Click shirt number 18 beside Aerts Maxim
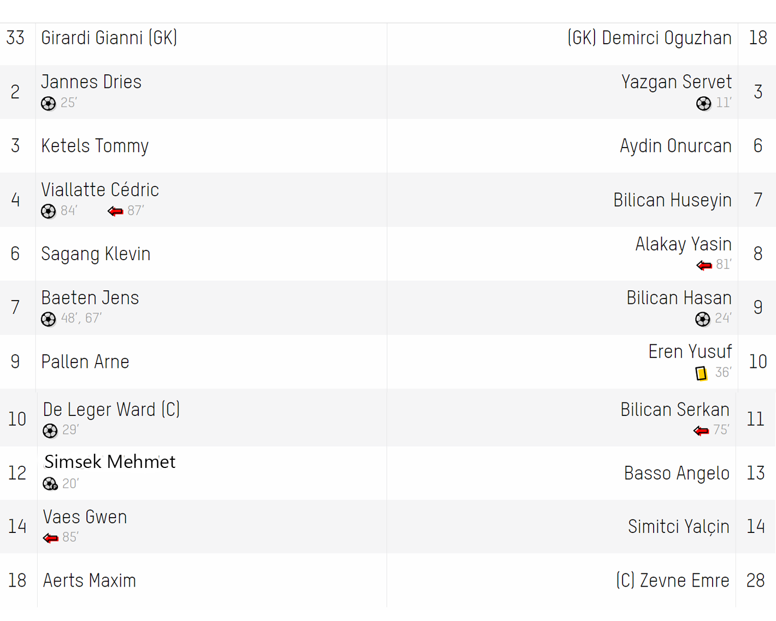The width and height of the screenshot is (776, 621). coord(17,580)
